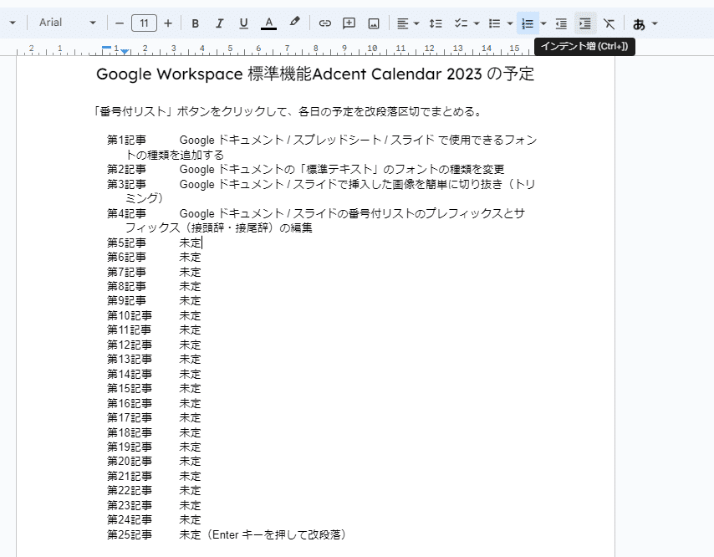Select the left indent marker on ruler

(x=125, y=52)
